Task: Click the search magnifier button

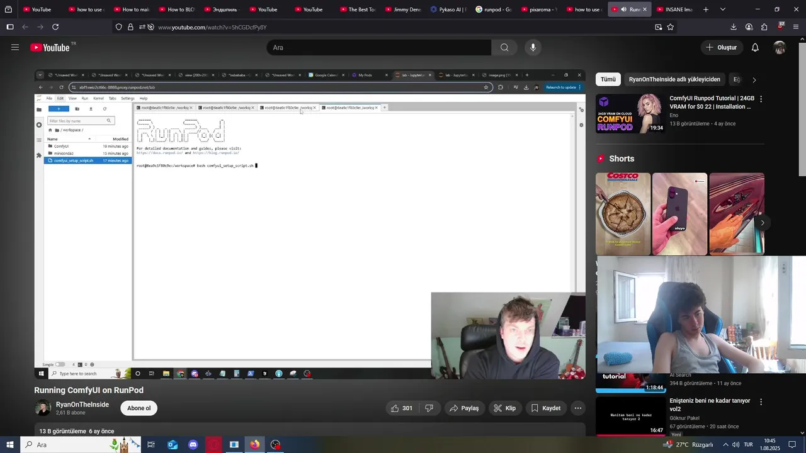Action: pyautogui.click(x=504, y=47)
